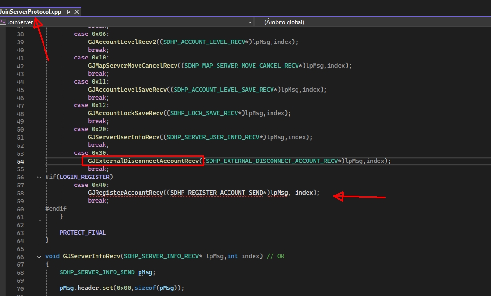The height and width of the screenshot is (296, 491).
Task: Click the '// OK' comment
Action: [276, 256]
